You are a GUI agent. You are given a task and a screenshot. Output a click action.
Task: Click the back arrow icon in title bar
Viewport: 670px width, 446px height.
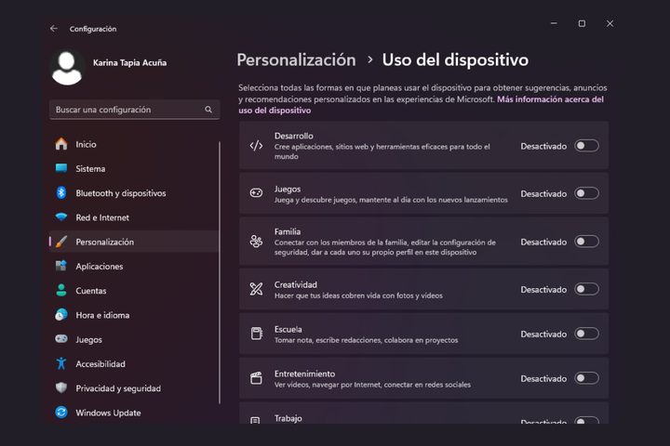[x=54, y=29]
